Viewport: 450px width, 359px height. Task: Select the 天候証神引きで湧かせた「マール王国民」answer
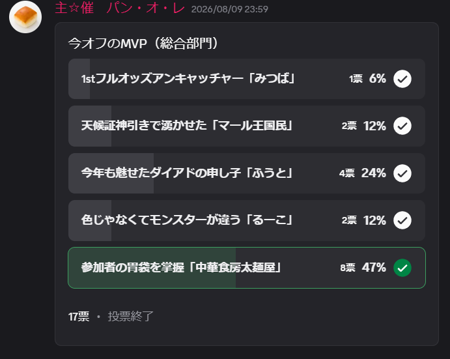tap(247, 126)
